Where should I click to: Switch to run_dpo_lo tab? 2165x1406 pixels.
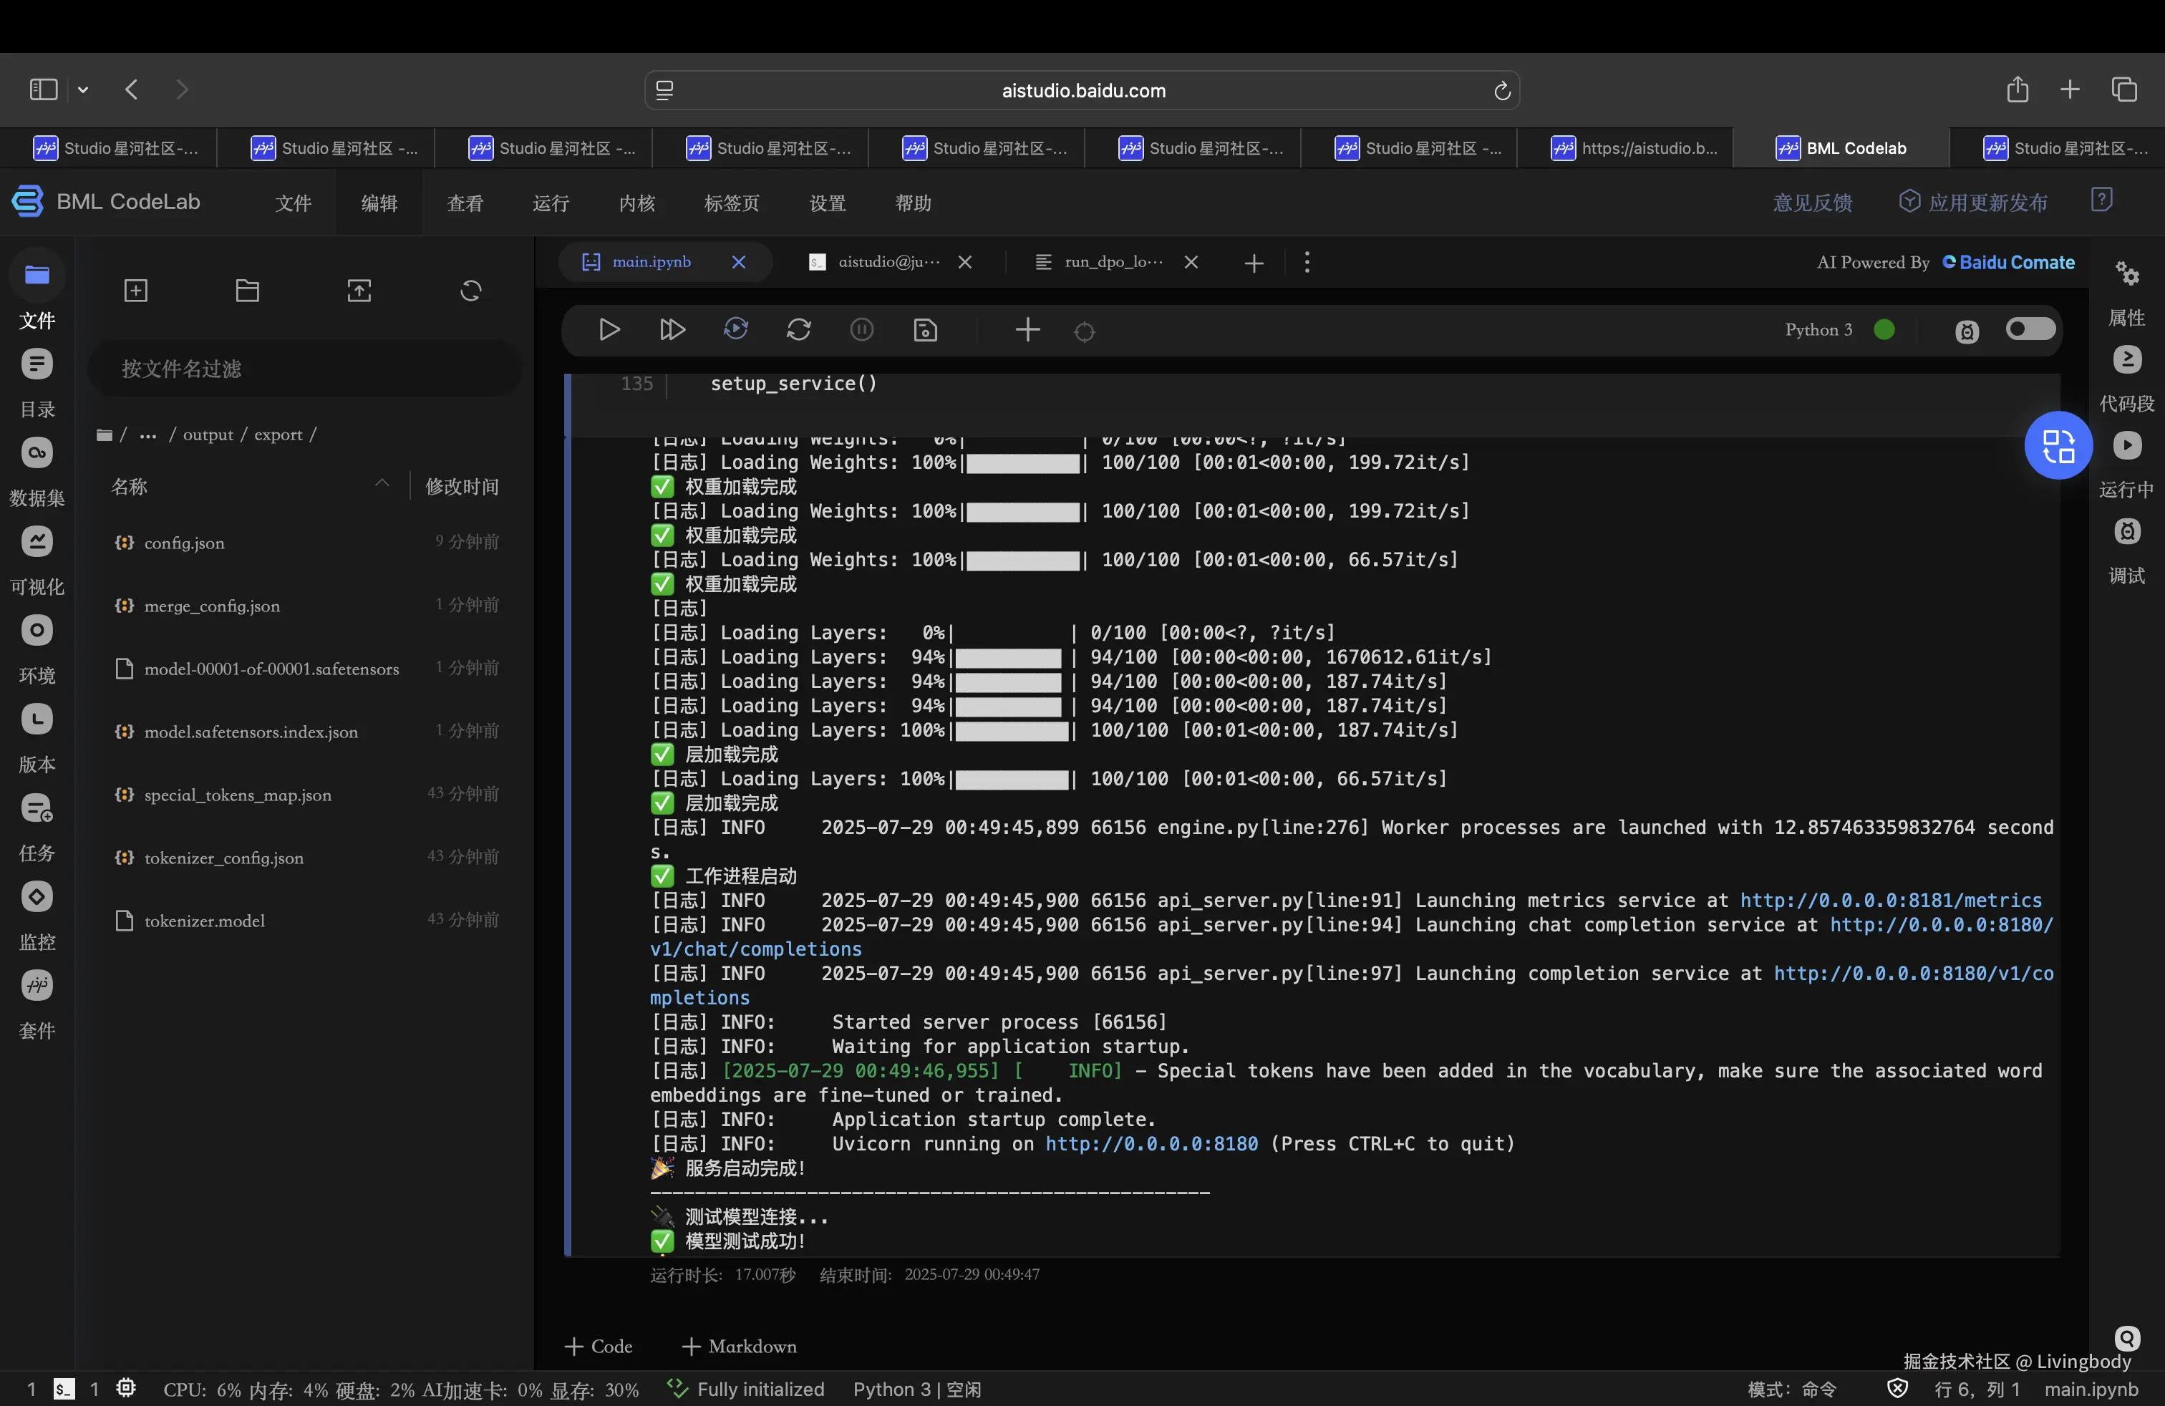pos(1112,262)
